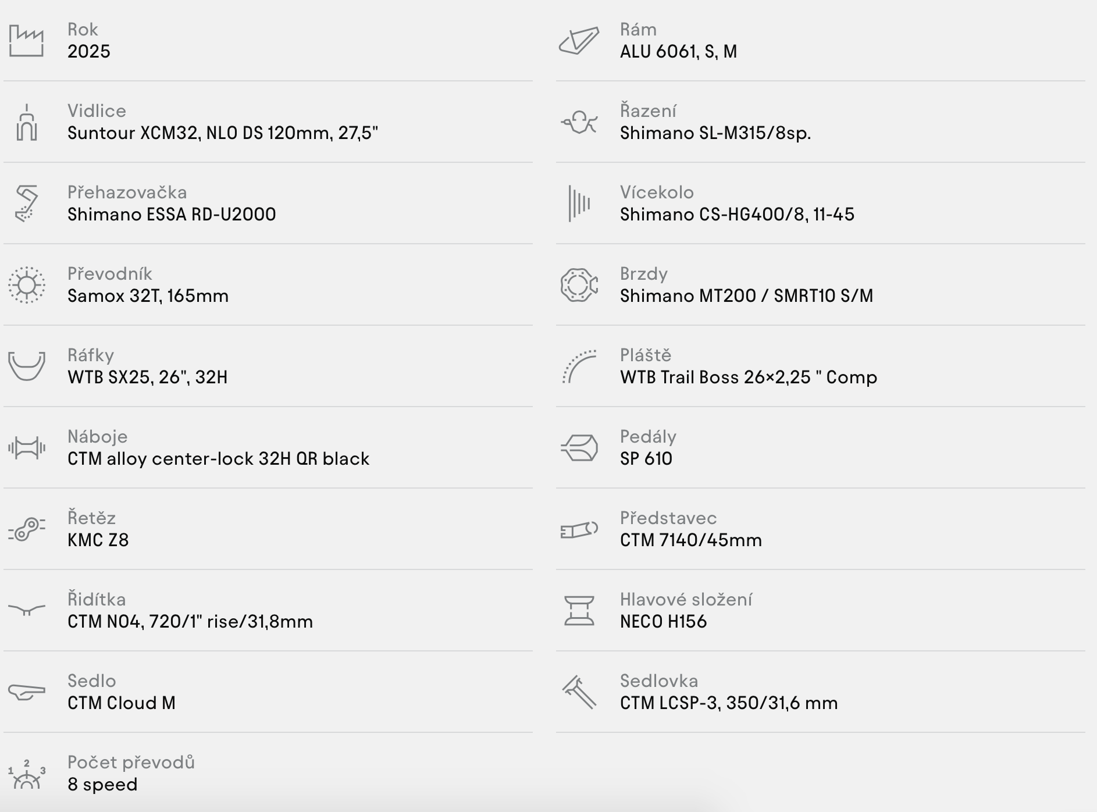Screen dimensions: 1097x812
Task: Click the handlebar icon beside Řidítka
Action: click(26, 610)
